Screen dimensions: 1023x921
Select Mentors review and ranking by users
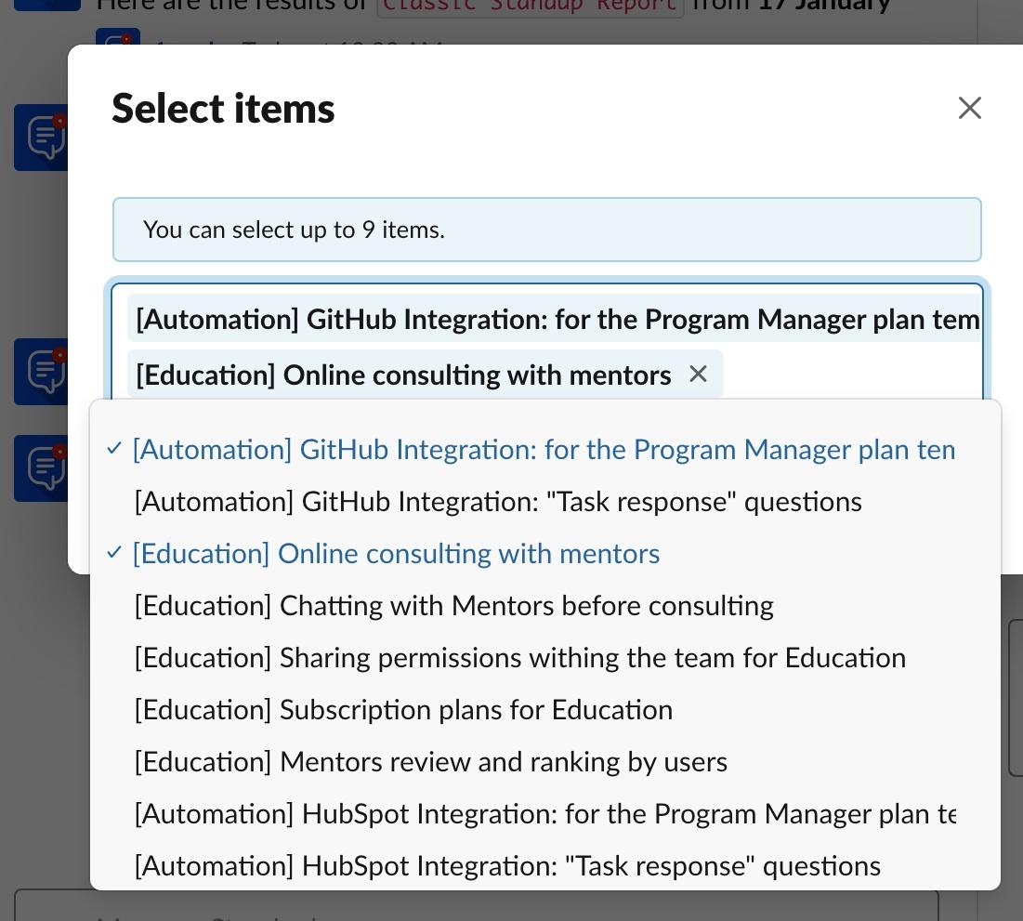(x=544, y=762)
